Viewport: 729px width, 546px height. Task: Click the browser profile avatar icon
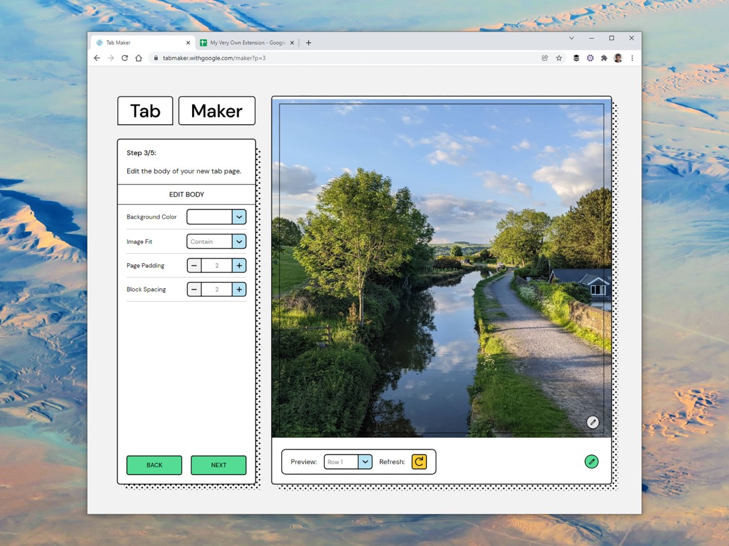click(x=618, y=57)
